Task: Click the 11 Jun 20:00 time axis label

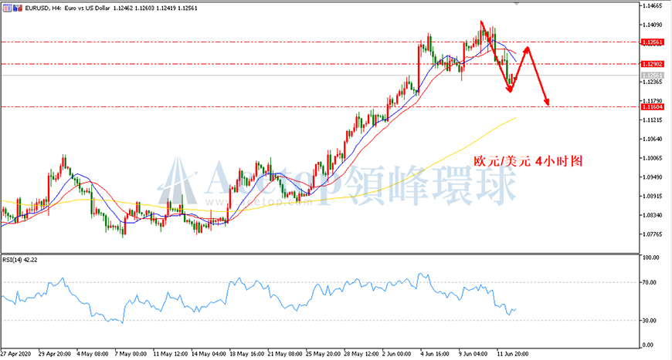Action: (512, 354)
